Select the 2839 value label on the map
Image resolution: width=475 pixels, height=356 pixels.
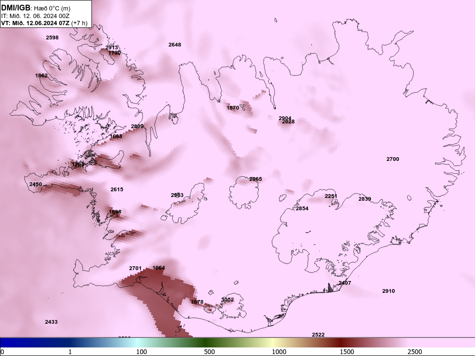[x=365, y=199]
